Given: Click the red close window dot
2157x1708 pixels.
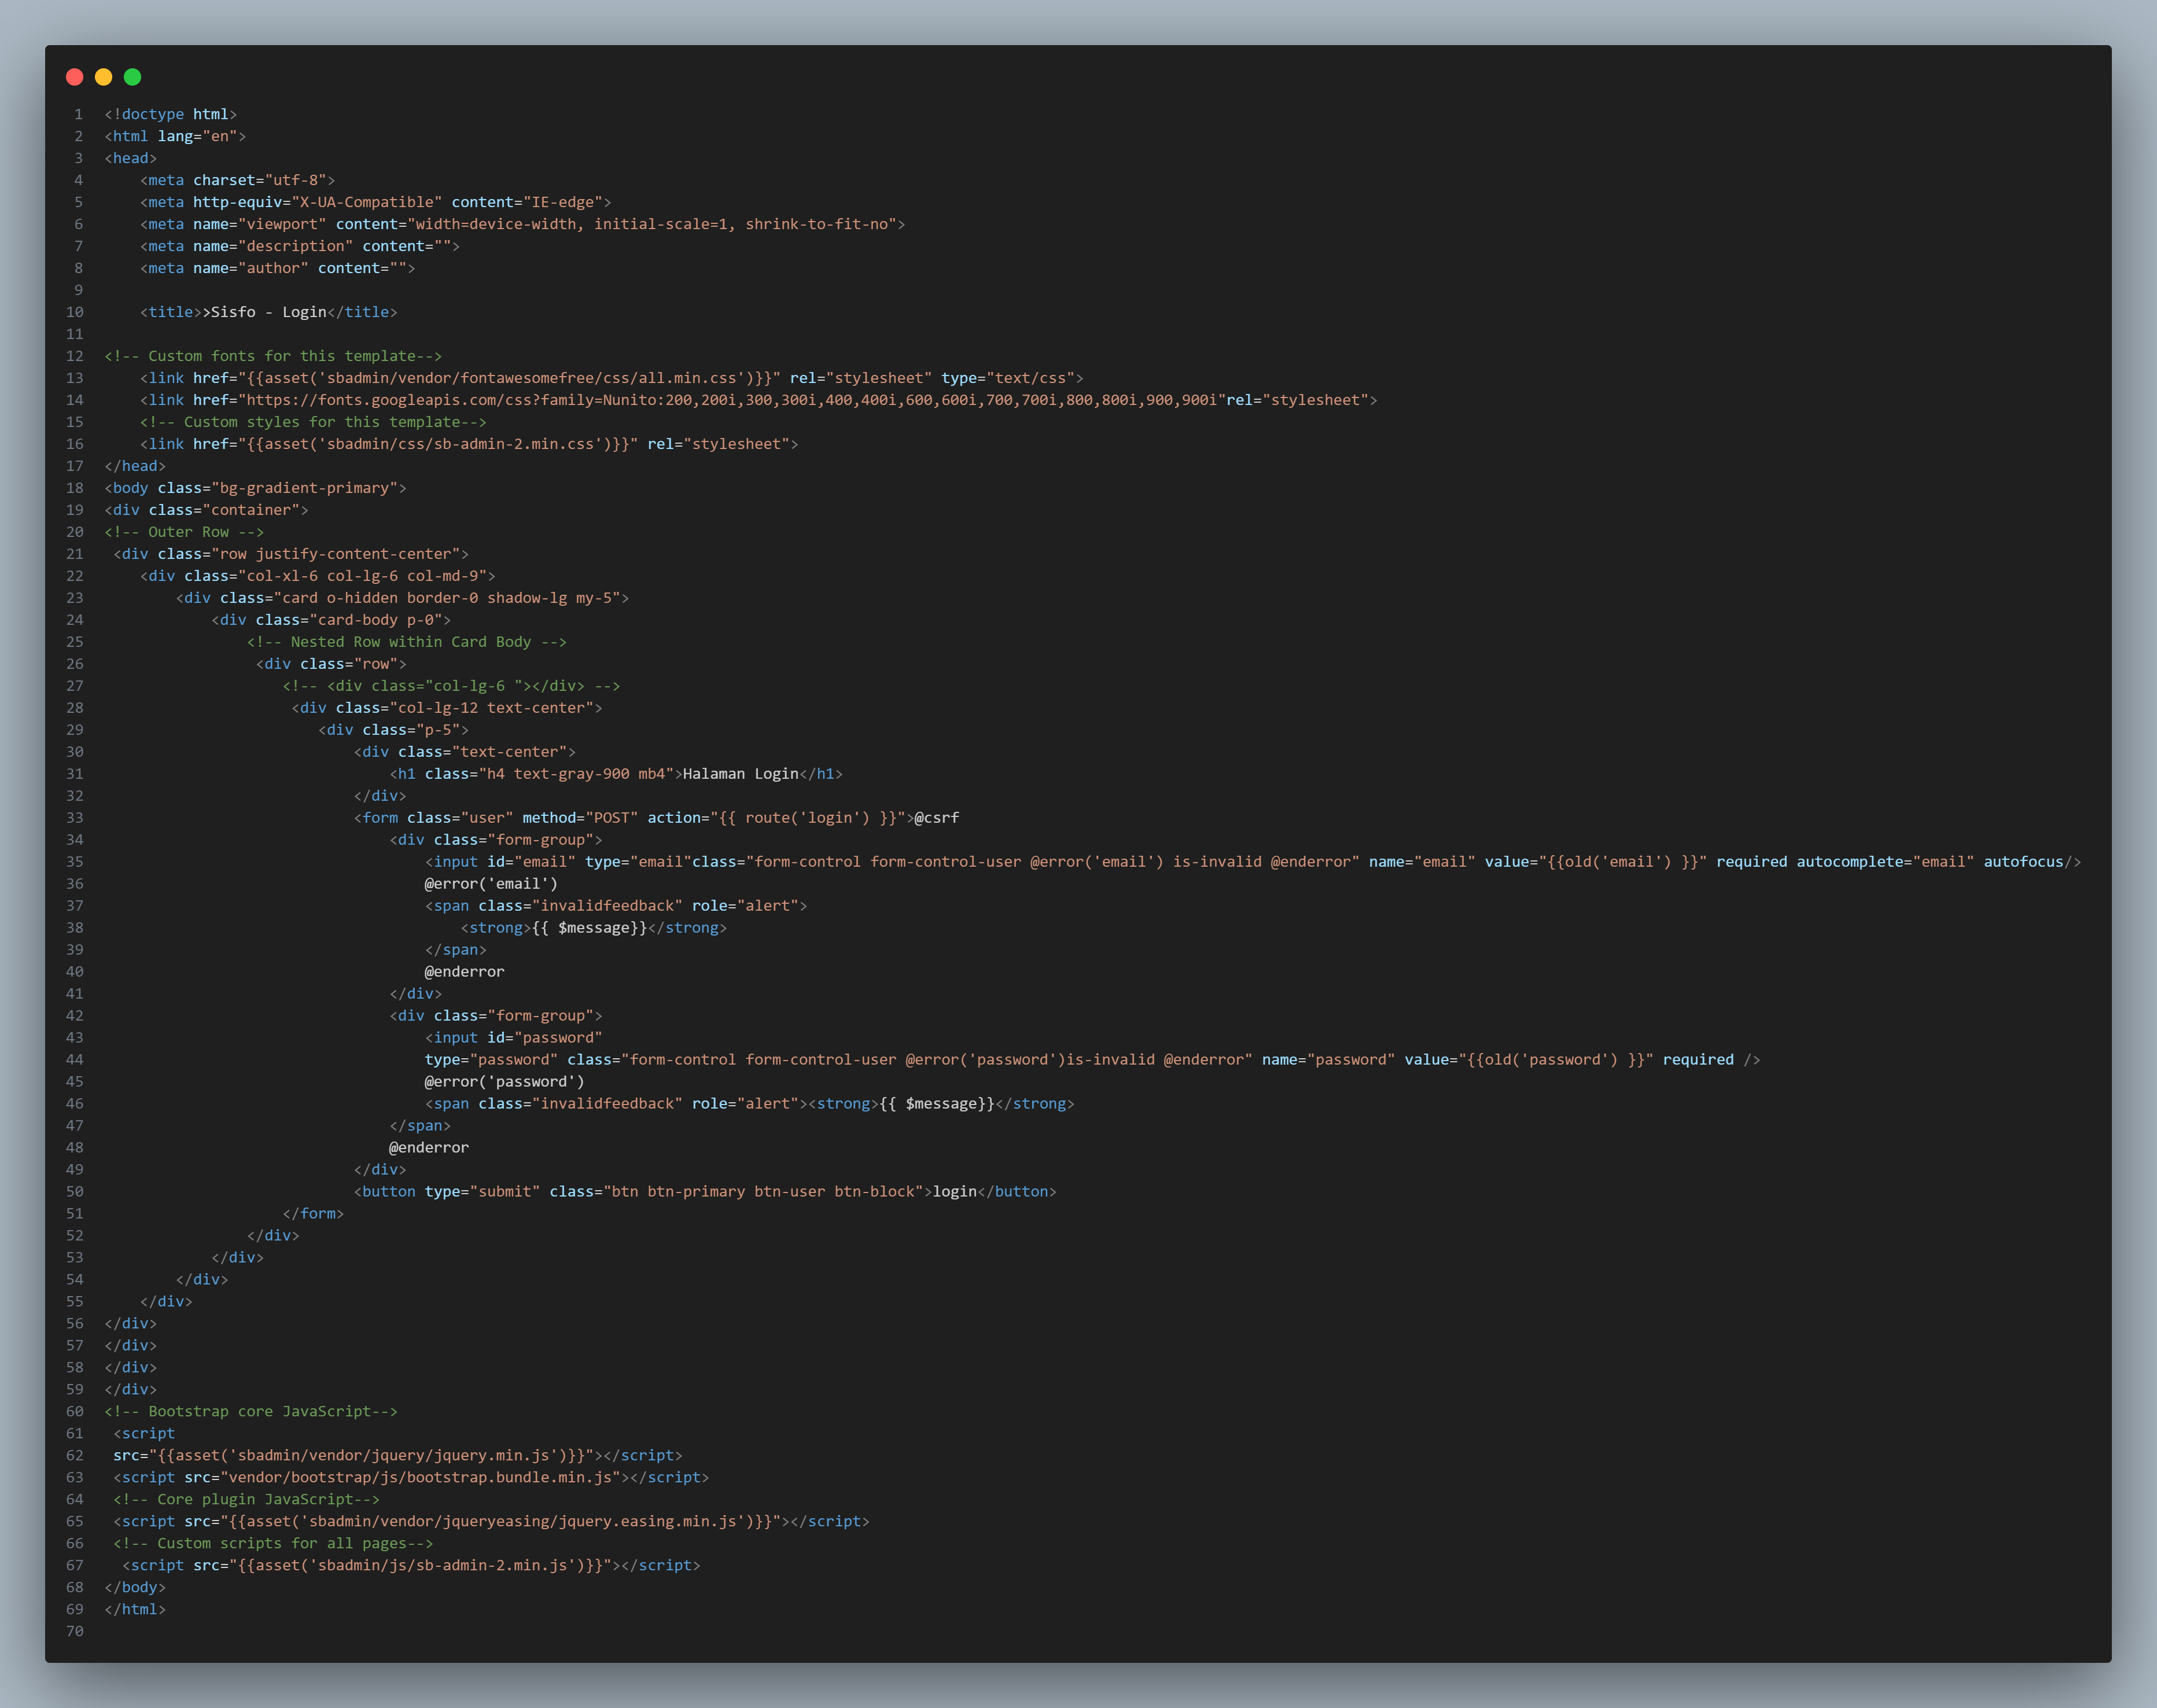Looking at the screenshot, I should 74,77.
